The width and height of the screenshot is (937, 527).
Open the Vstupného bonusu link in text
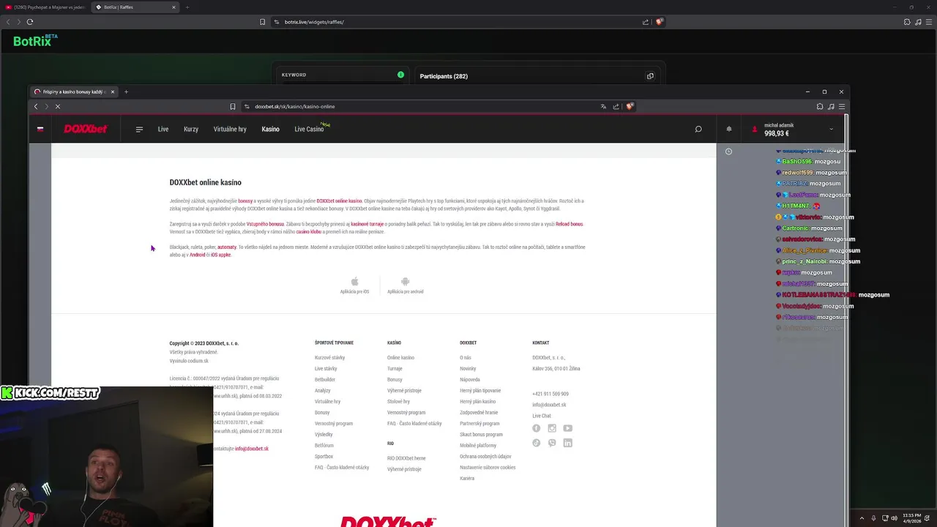click(265, 224)
